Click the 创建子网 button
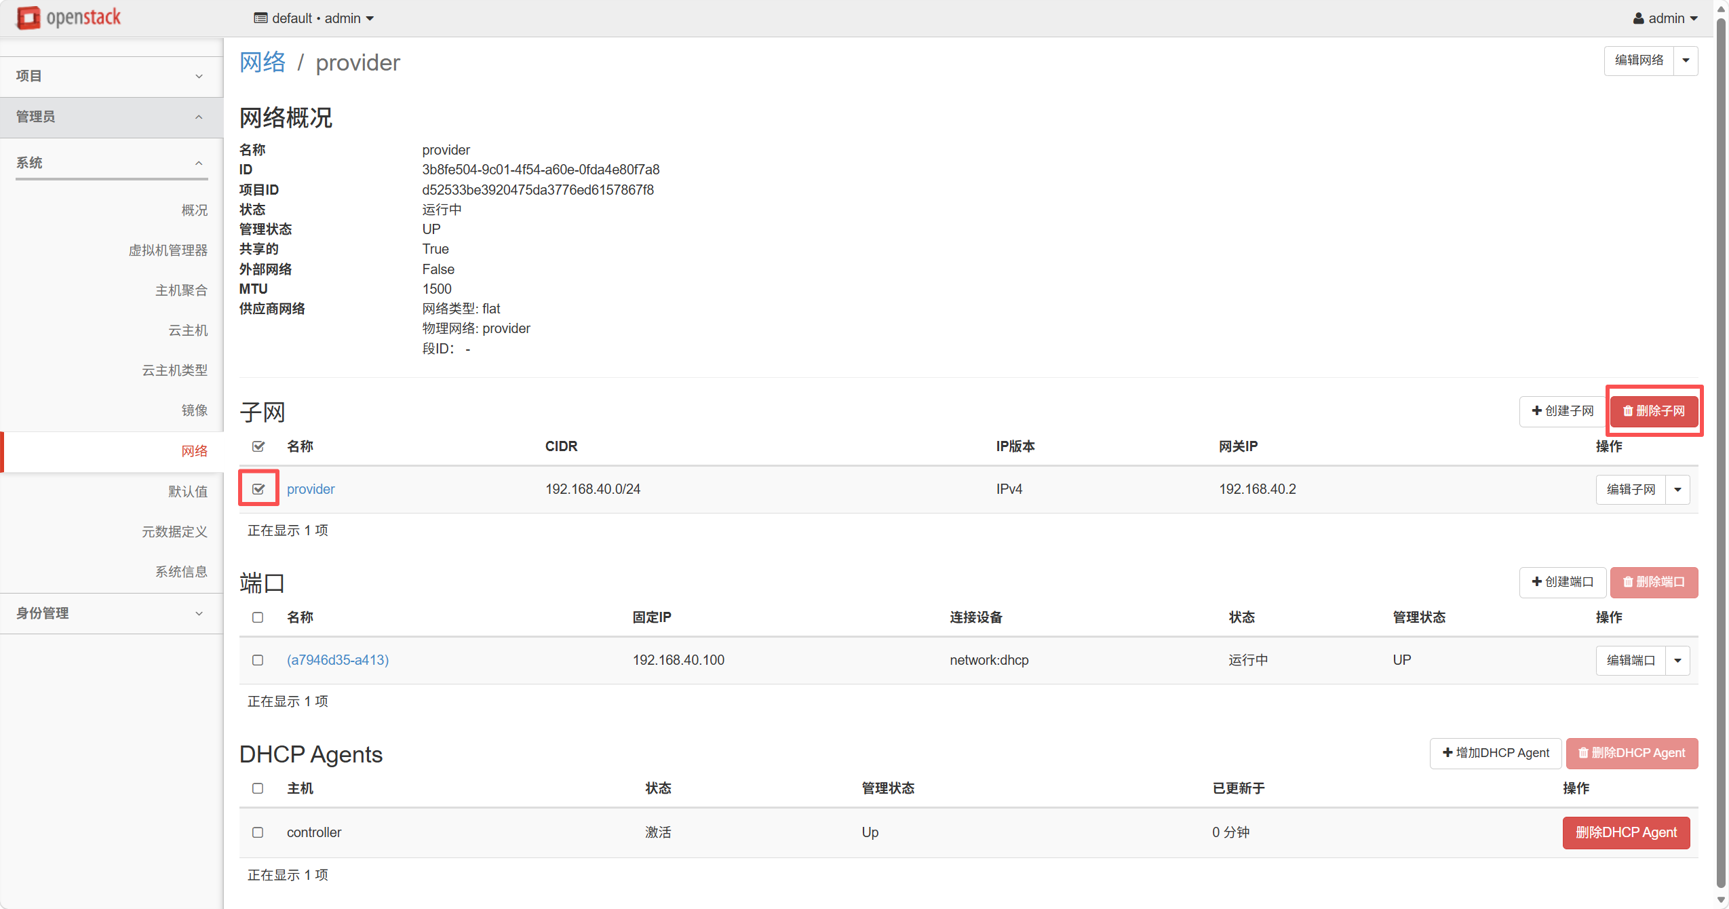Image resolution: width=1729 pixels, height=909 pixels. (1562, 411)
